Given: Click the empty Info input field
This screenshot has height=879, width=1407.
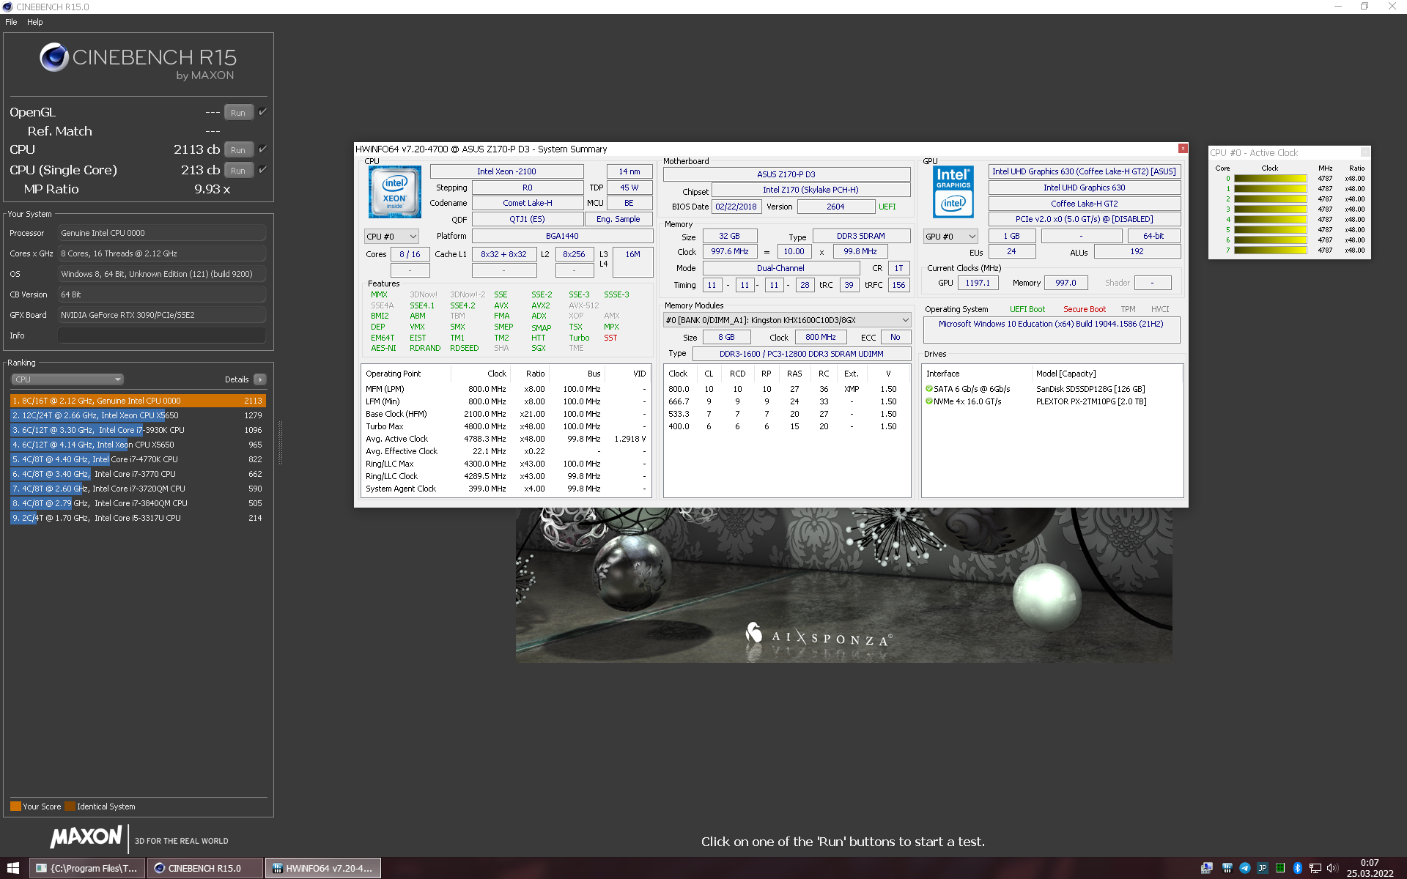Looking at the screenshot, I should pos(161,335).
